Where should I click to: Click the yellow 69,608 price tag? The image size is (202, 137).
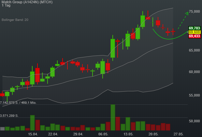[195, 32]
